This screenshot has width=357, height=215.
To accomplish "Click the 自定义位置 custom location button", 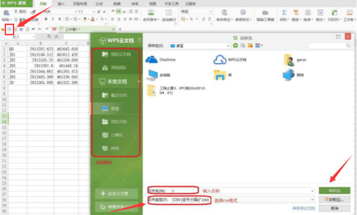I will (x=117, y=193).
